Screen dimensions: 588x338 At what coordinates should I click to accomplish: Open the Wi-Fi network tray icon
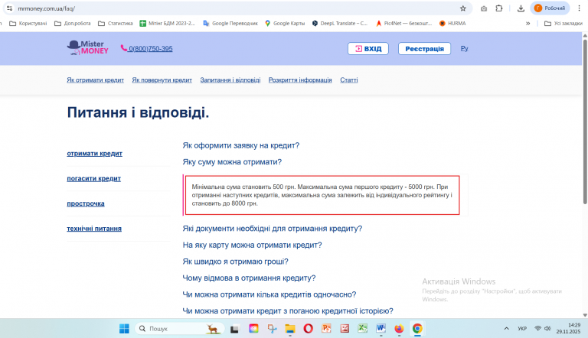[537, 328]
